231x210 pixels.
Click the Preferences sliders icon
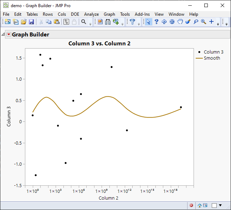66,22
